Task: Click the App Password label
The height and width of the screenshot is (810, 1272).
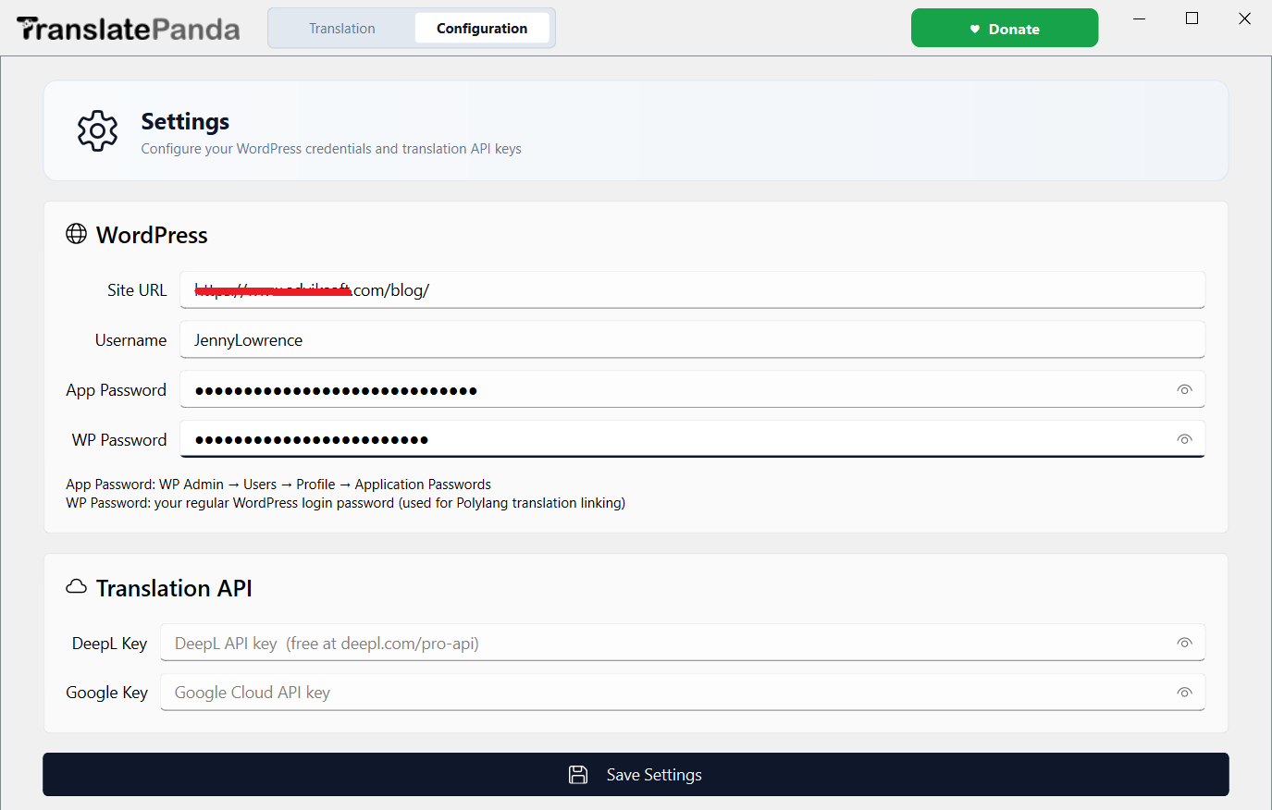Action: [117, 390]
